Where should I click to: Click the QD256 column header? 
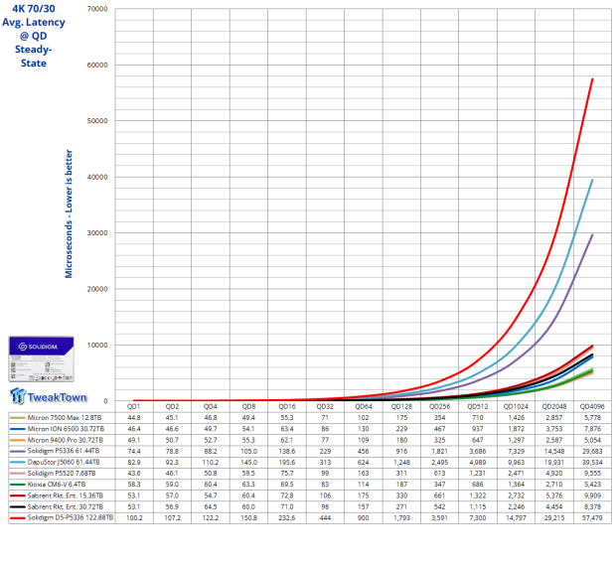click(439, 406)
